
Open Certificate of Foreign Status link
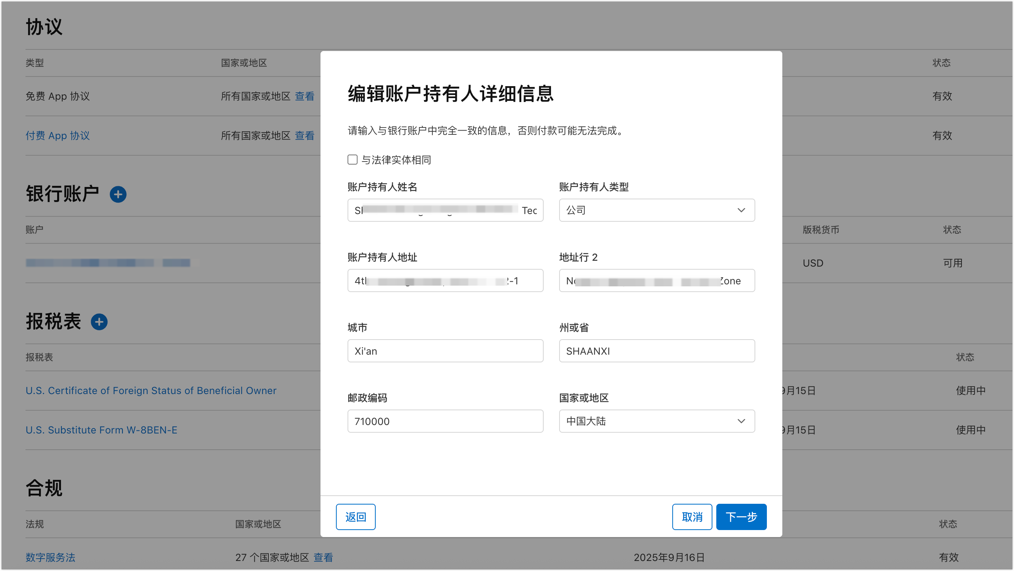coord(151,390)
